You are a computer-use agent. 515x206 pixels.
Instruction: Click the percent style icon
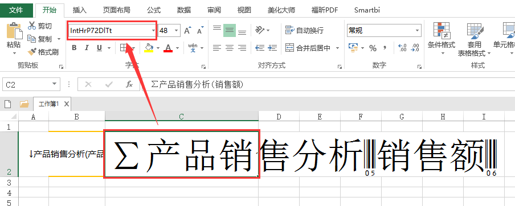(x=373, y=48)
